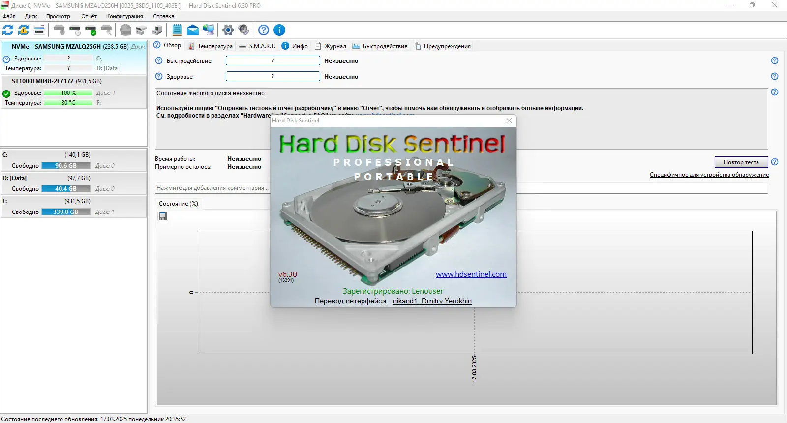The width and height of the screenshot is (787, 423).
Task: Select the F: partition row (931,5 GB)
Action: click(x=74, y=207)
